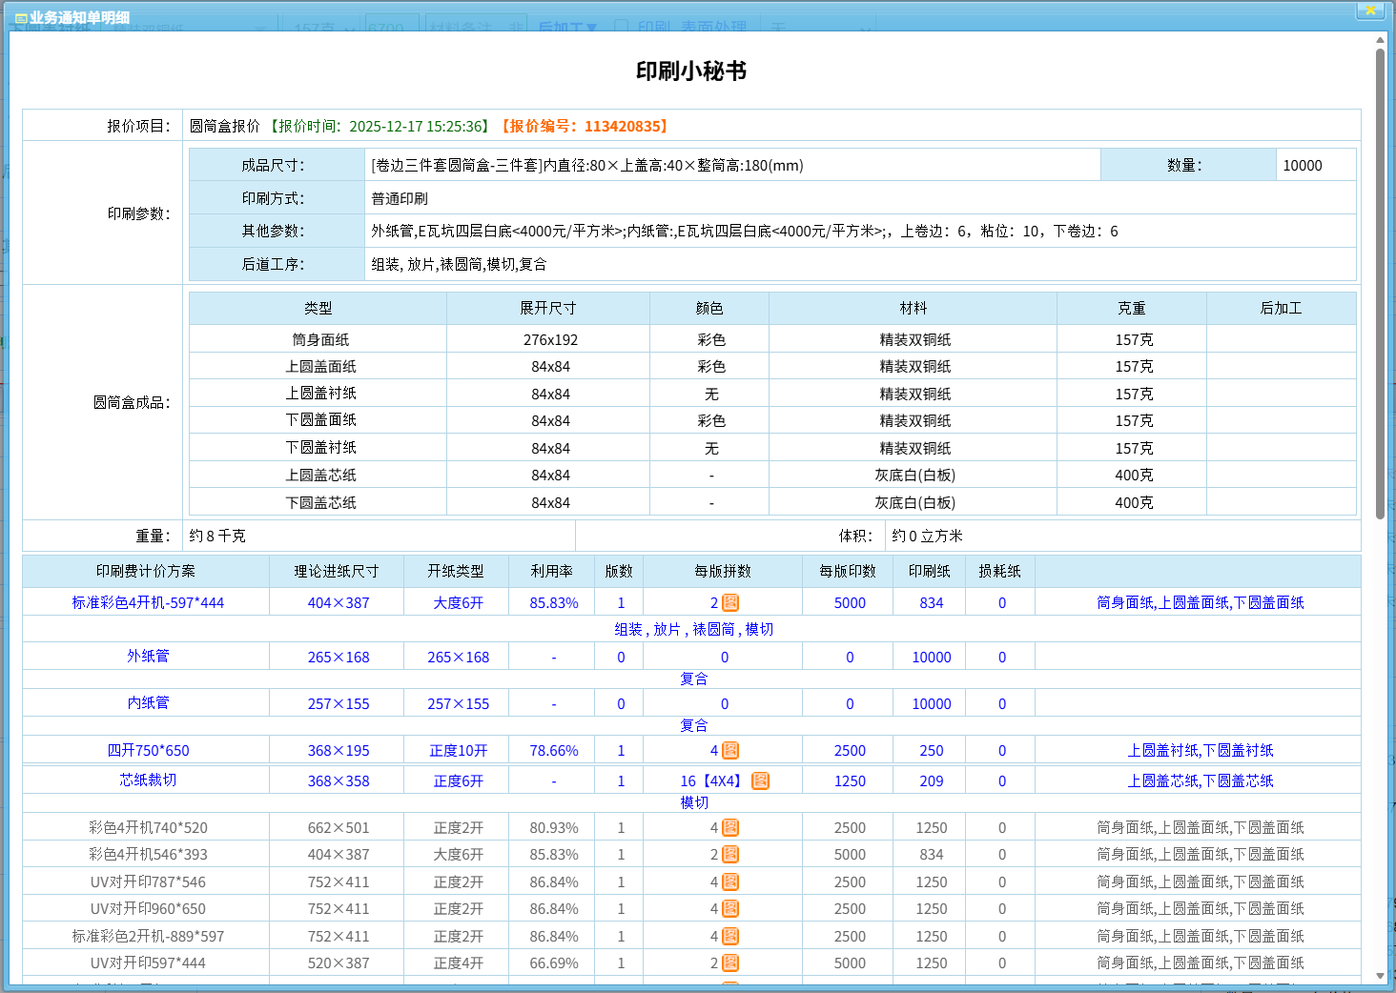This screenshot has height=993, width=1396.
Task: Select the 四开750*650 plan link
Action: tap(148, 751)
